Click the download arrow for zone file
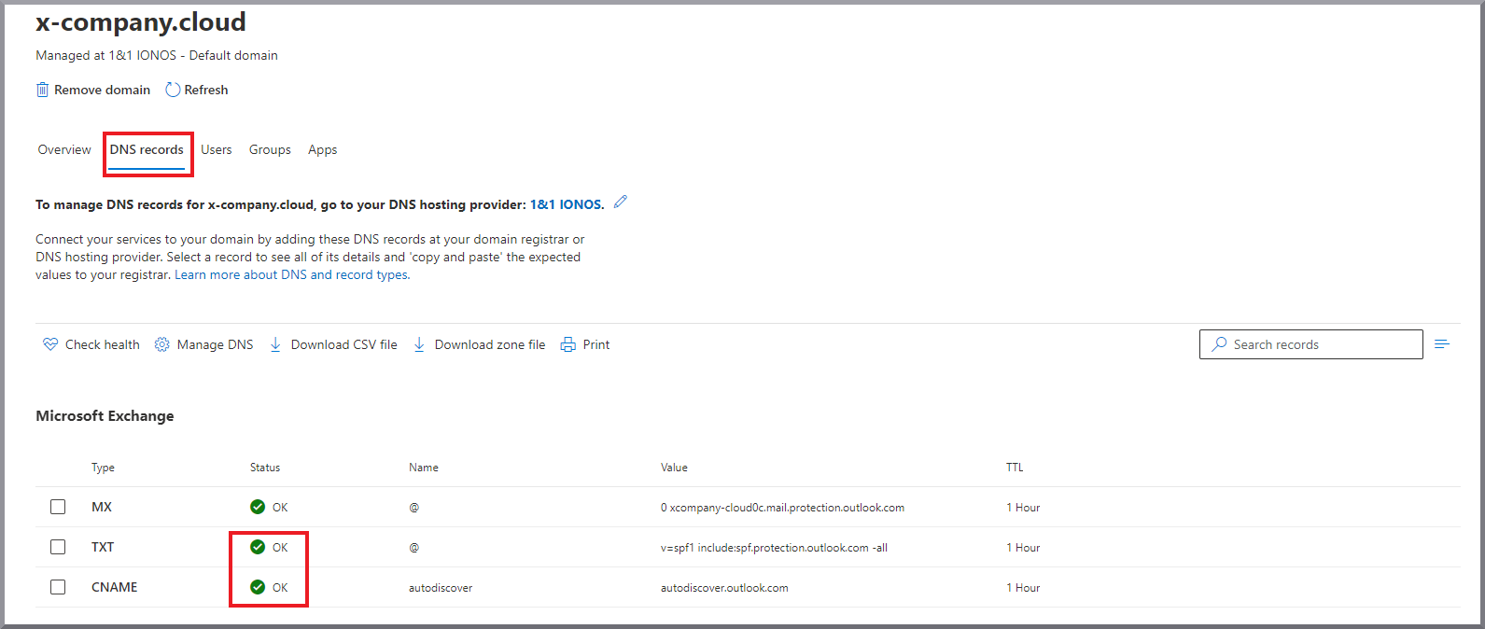This screenshot has height=629, width=1485. [419, 344]
